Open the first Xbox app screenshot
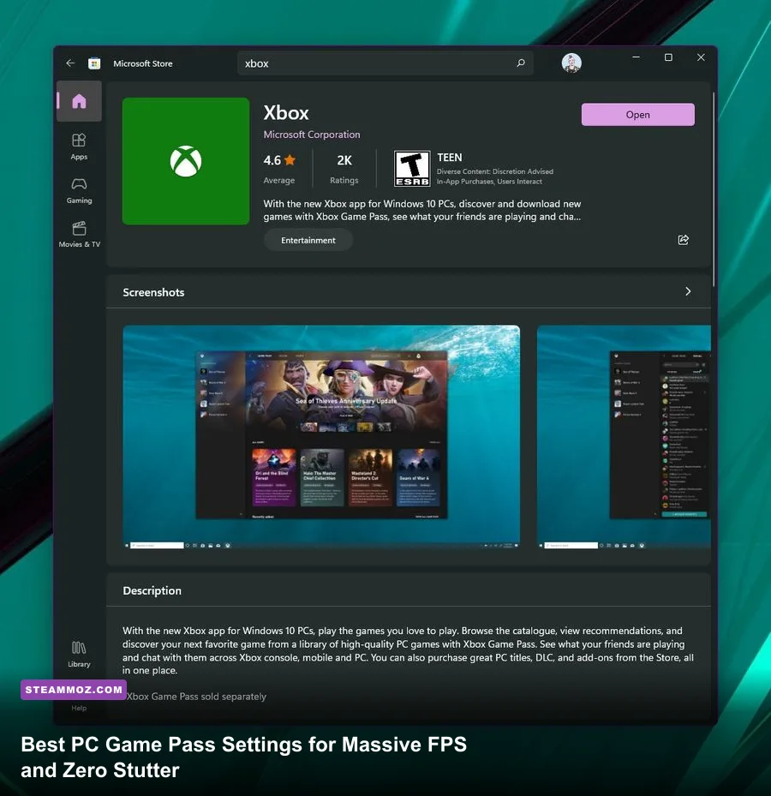Image resolution: width=771 pixels, height=796 pixels. [321, 437]
